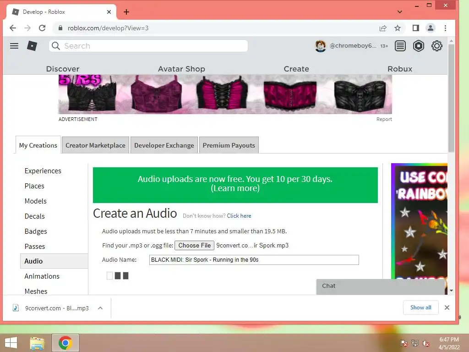Open the settings gear icon
The width and height of the screenshot is (469, 352).
tap(436, 46)
